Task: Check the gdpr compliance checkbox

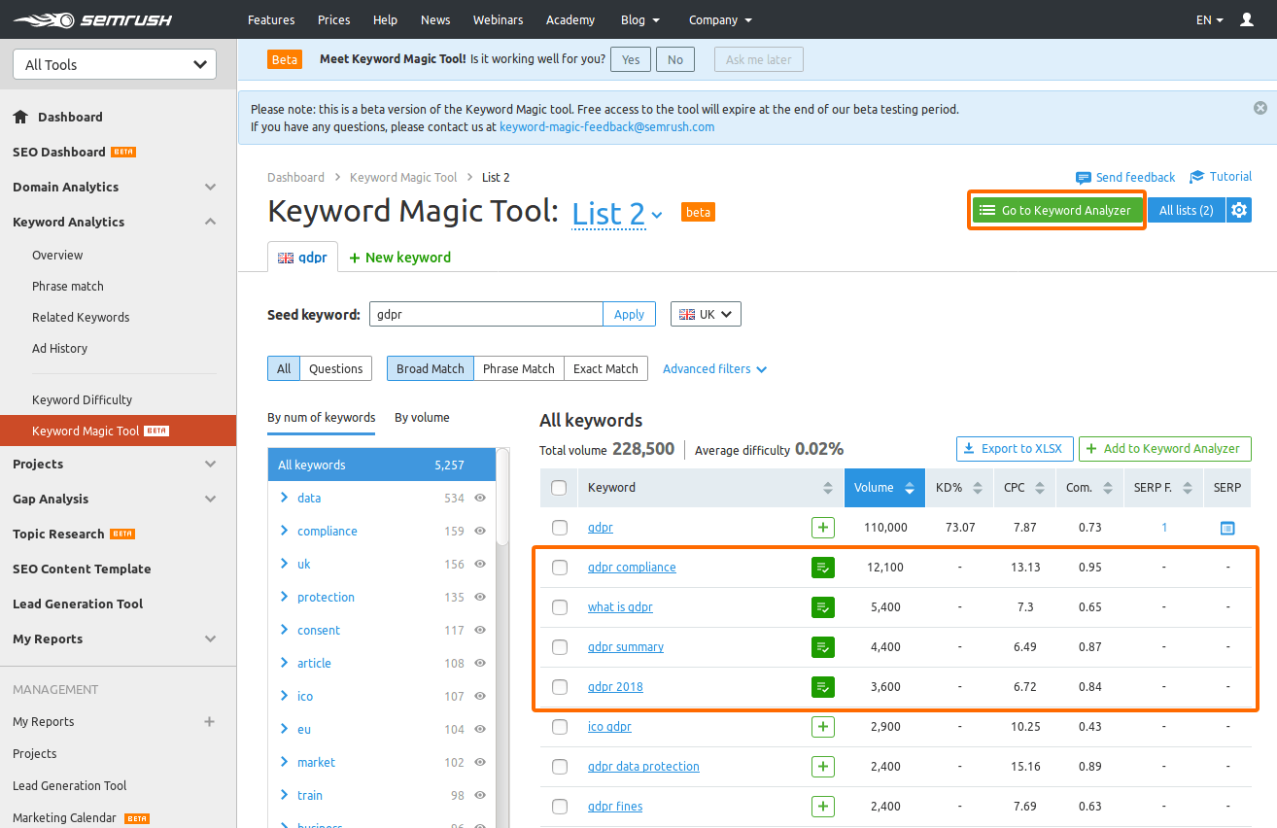Action: [x=560, y=568]
